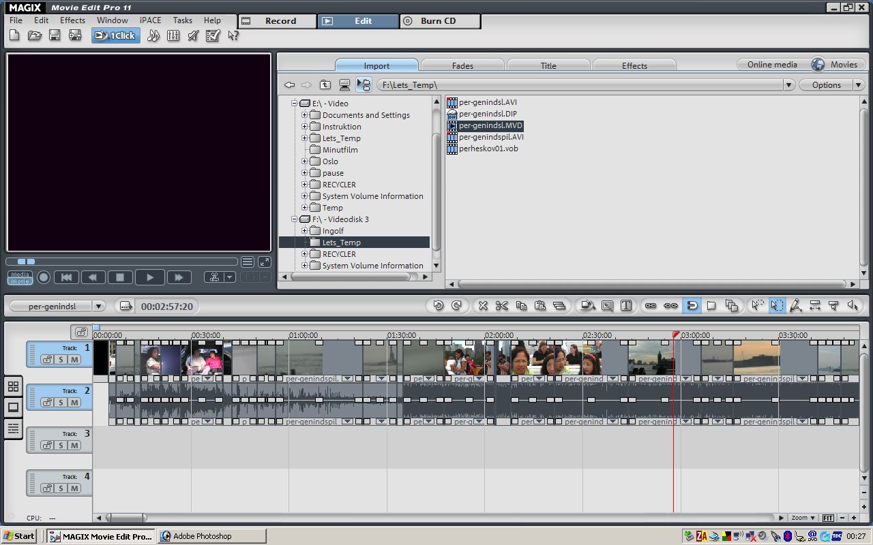
Task: Save the project with the floppy disk icon
Action: point(55,35)
